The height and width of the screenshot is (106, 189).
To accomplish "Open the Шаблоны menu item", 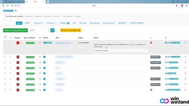I will [x=29, y=16].
